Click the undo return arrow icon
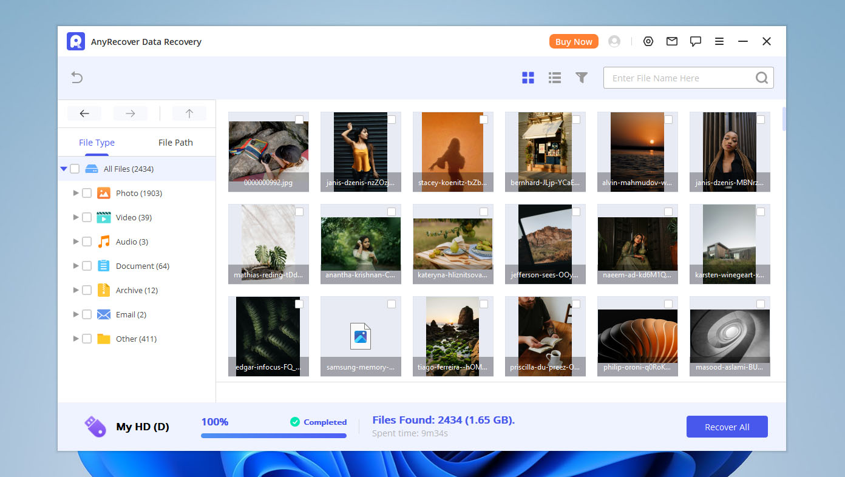This screenshot has width=845, height=477. coord(77,78)
